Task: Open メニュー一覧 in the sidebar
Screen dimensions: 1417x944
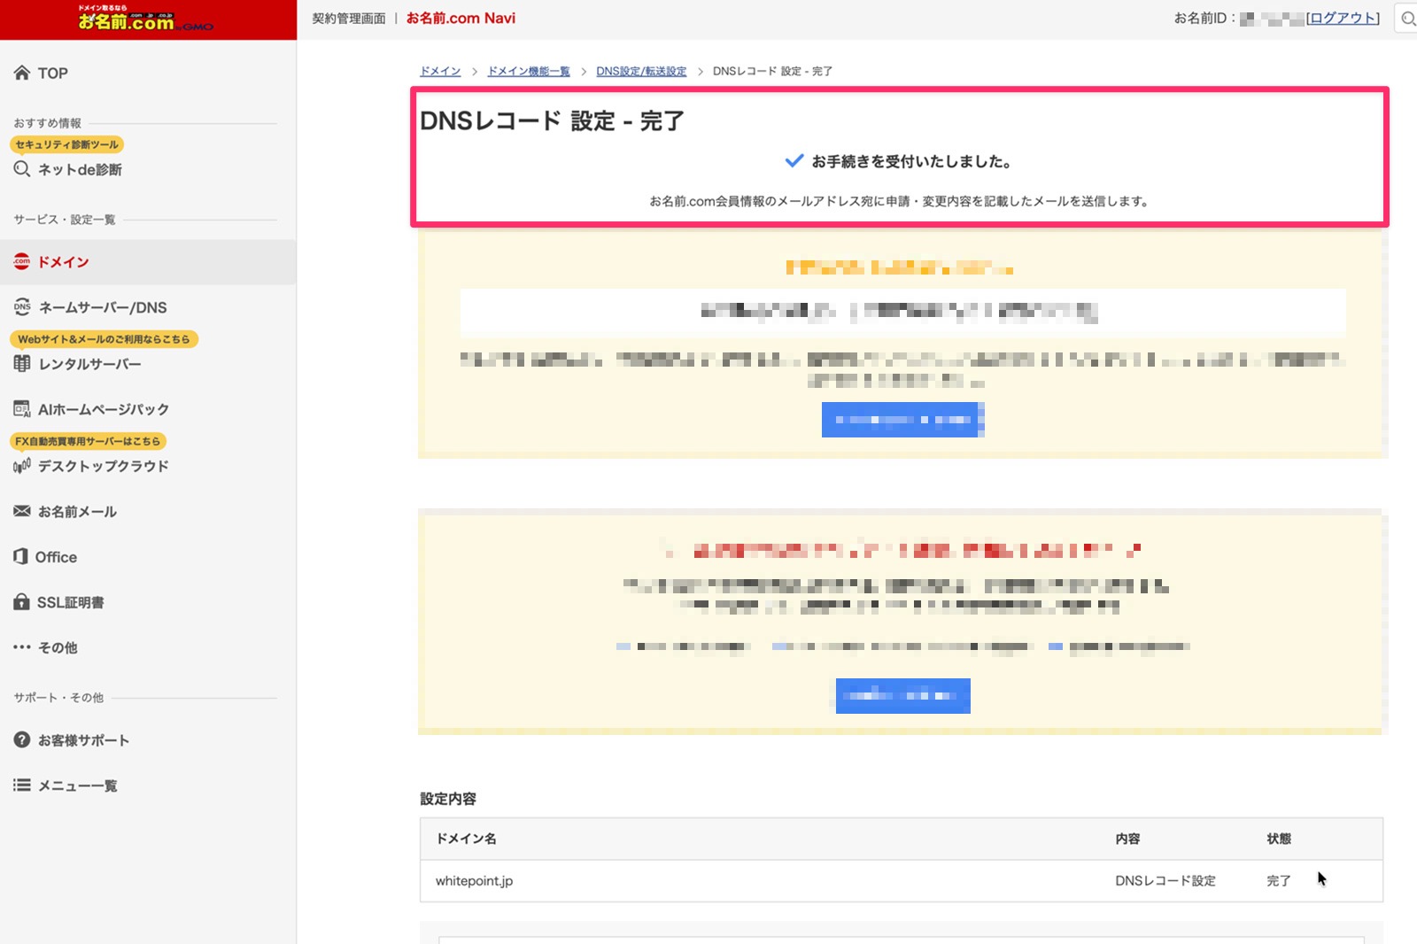Action: (77, 785)
